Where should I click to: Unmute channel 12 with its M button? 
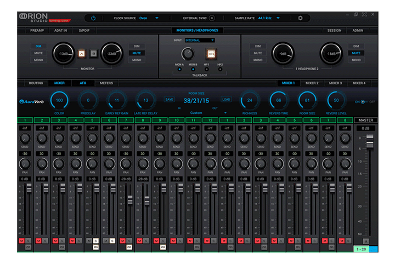coord(207,241)
